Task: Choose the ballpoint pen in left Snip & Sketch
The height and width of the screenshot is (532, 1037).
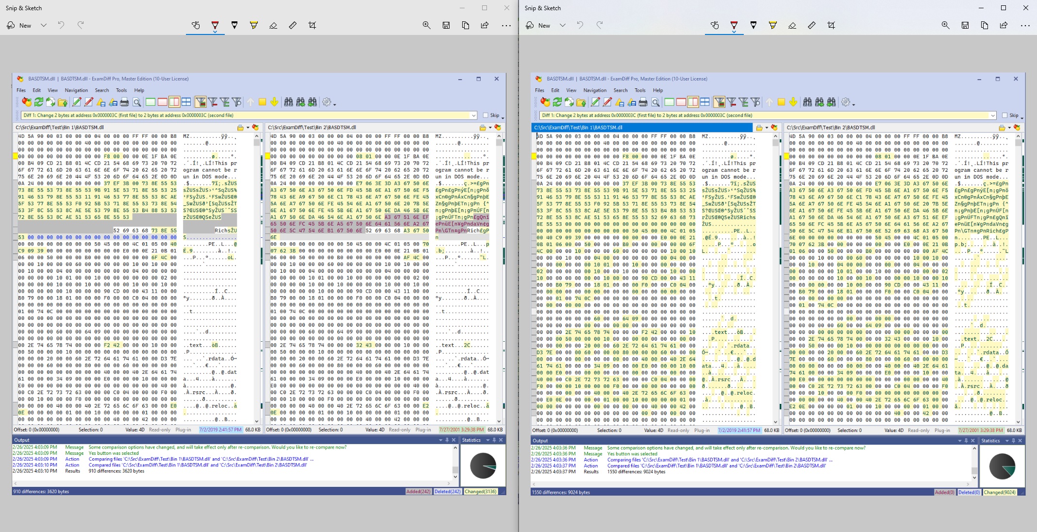Action: [x=215, y=25]
